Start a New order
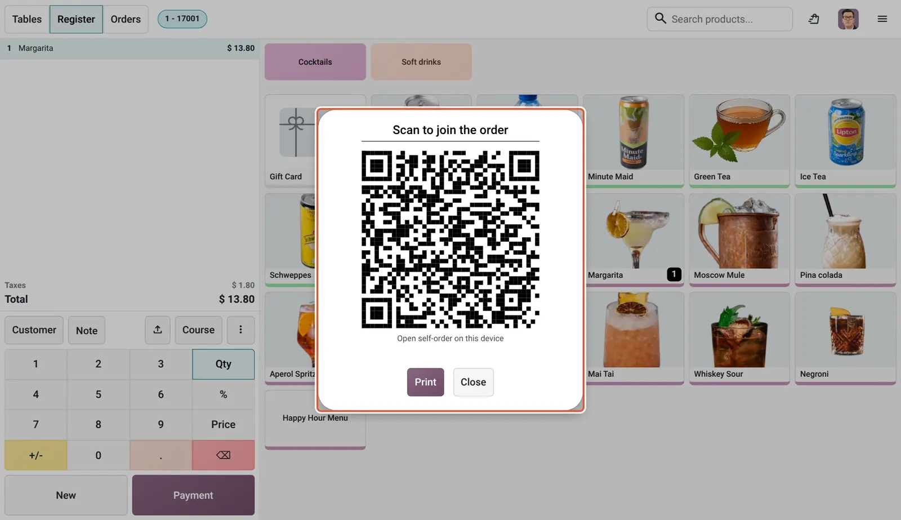 click(66, 495)
